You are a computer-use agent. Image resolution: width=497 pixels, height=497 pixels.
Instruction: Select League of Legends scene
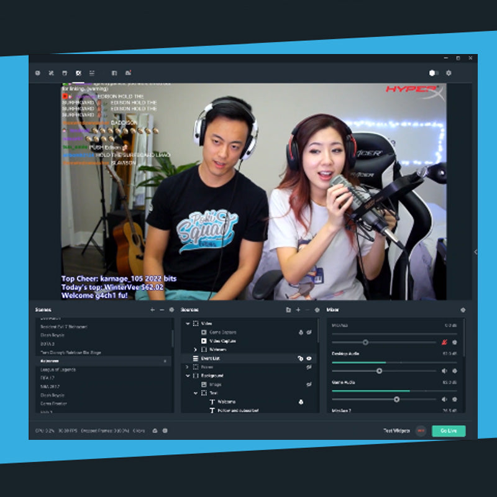pyautogui.click(x=58, y=370)
